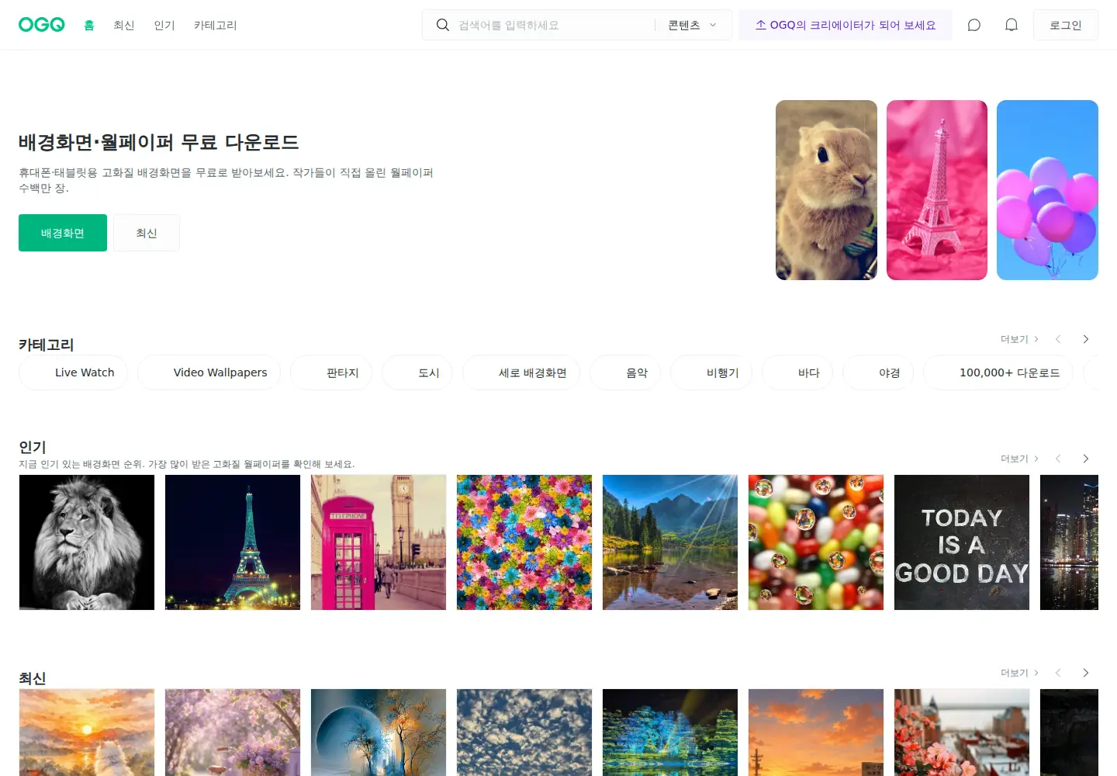Viewport: 1117px width, 776px height.
Task: Click the green 배경화면 button
Action: click(x=63, y=233)
